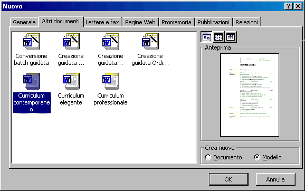Screen dimensions: 305x191
Task: Click the help question mark button
Action: pyautogui.click(x=289, y=6)
